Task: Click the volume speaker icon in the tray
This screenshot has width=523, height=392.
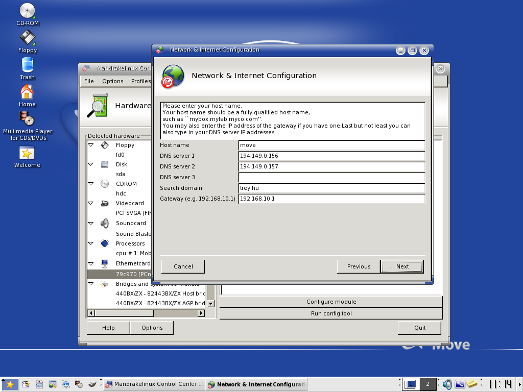Action: click(x=447, y=384)
